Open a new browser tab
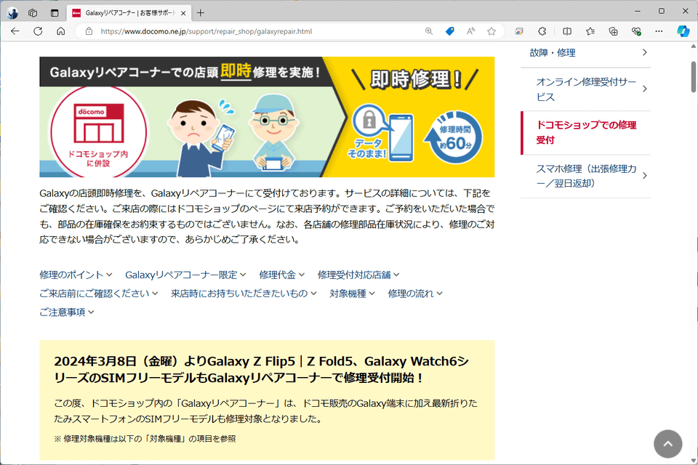The image size is (698, 465). [x=201, y=13]
